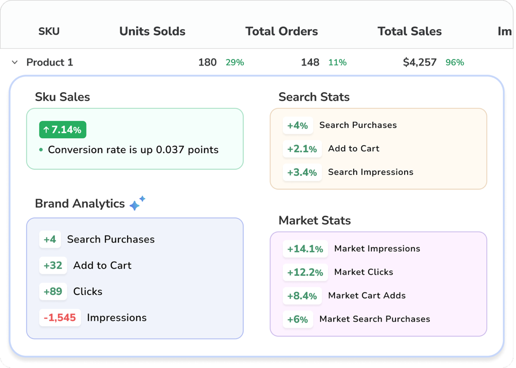Click the +89 Clicks badge
Screen dimensions: 516x368
[53, 291]
